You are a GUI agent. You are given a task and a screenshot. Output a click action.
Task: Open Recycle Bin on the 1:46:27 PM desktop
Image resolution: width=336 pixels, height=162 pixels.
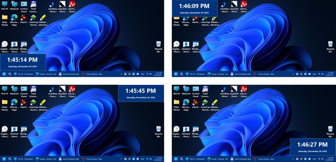pyautogui.click(x=330, y=131)
